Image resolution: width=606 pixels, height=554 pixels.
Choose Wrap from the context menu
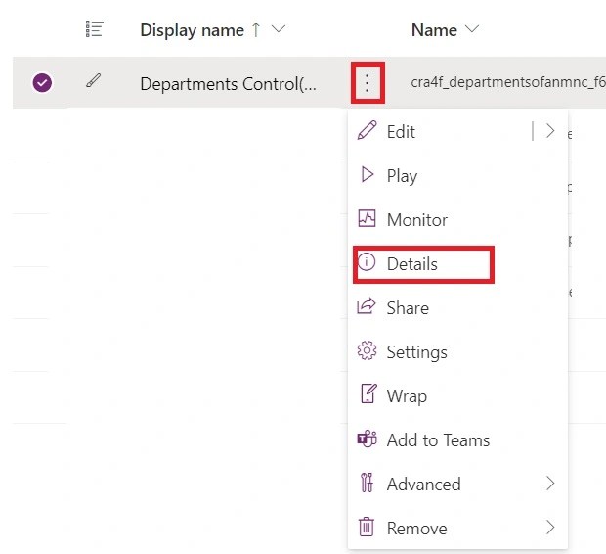(x=406, y=395)
